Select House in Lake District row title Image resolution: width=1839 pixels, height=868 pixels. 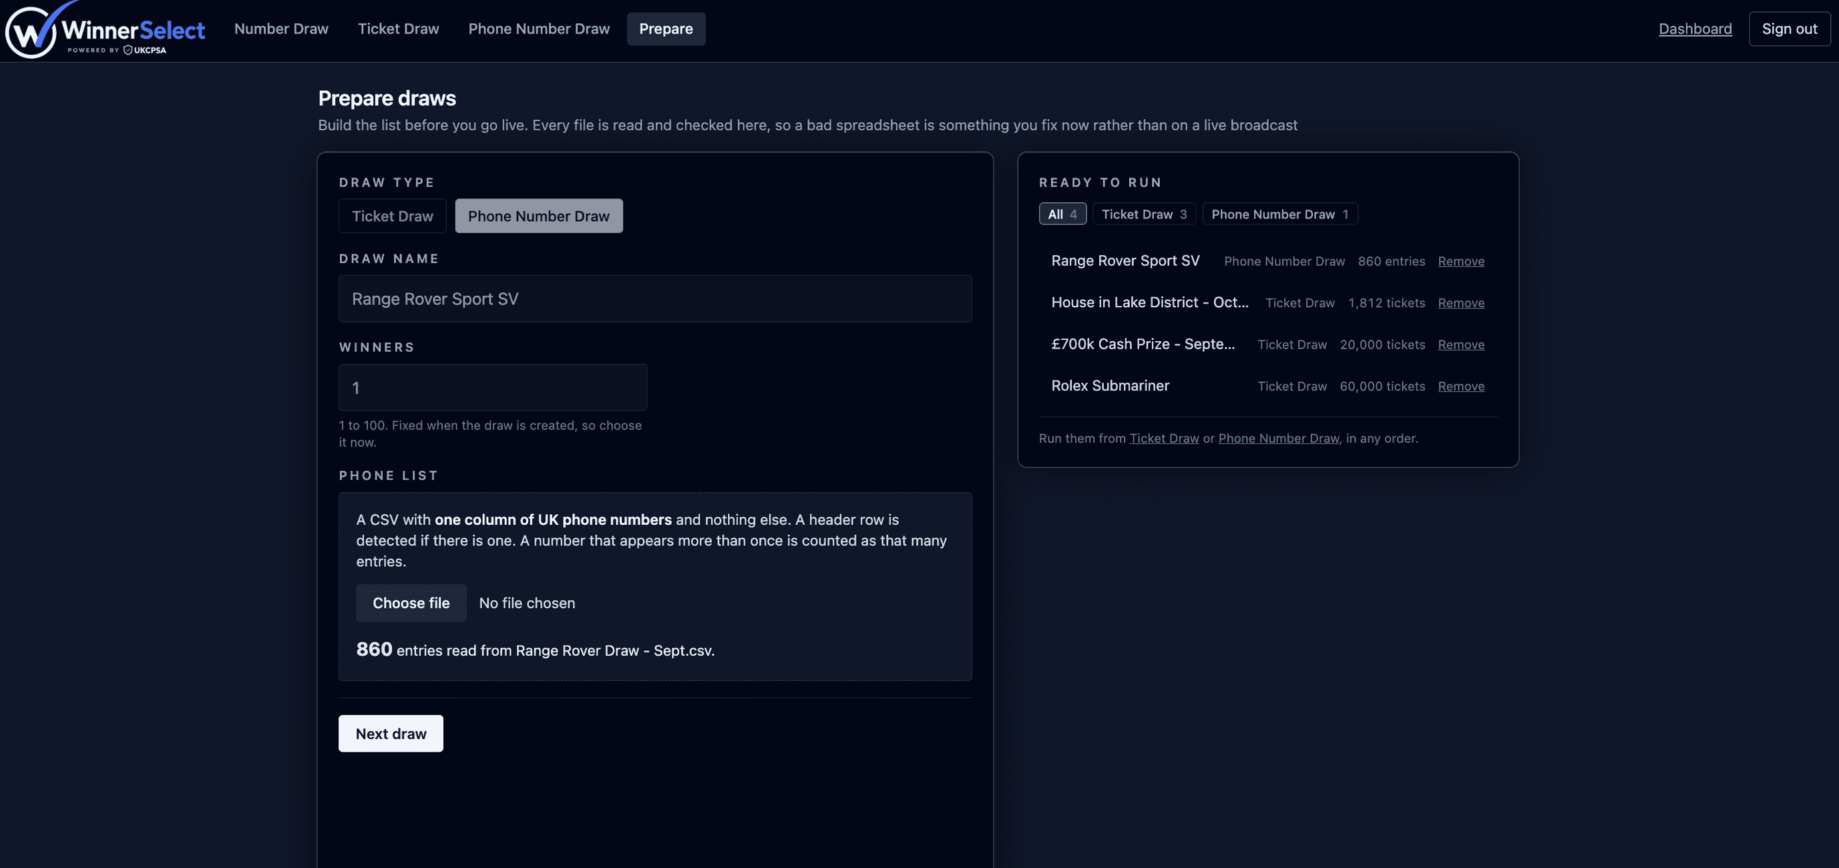click(x=1149, y=302)
